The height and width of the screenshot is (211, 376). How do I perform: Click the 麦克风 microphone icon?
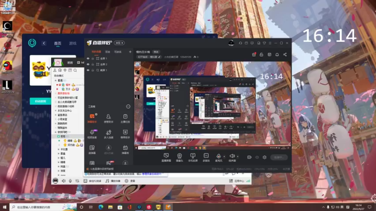coord(219,156)
